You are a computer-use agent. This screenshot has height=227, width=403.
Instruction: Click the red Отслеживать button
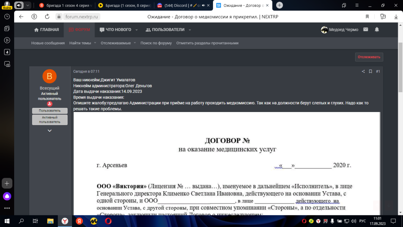(368, 57)
